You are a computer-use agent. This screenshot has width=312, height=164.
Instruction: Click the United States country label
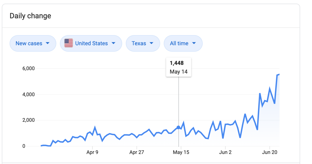coord(92,43)
